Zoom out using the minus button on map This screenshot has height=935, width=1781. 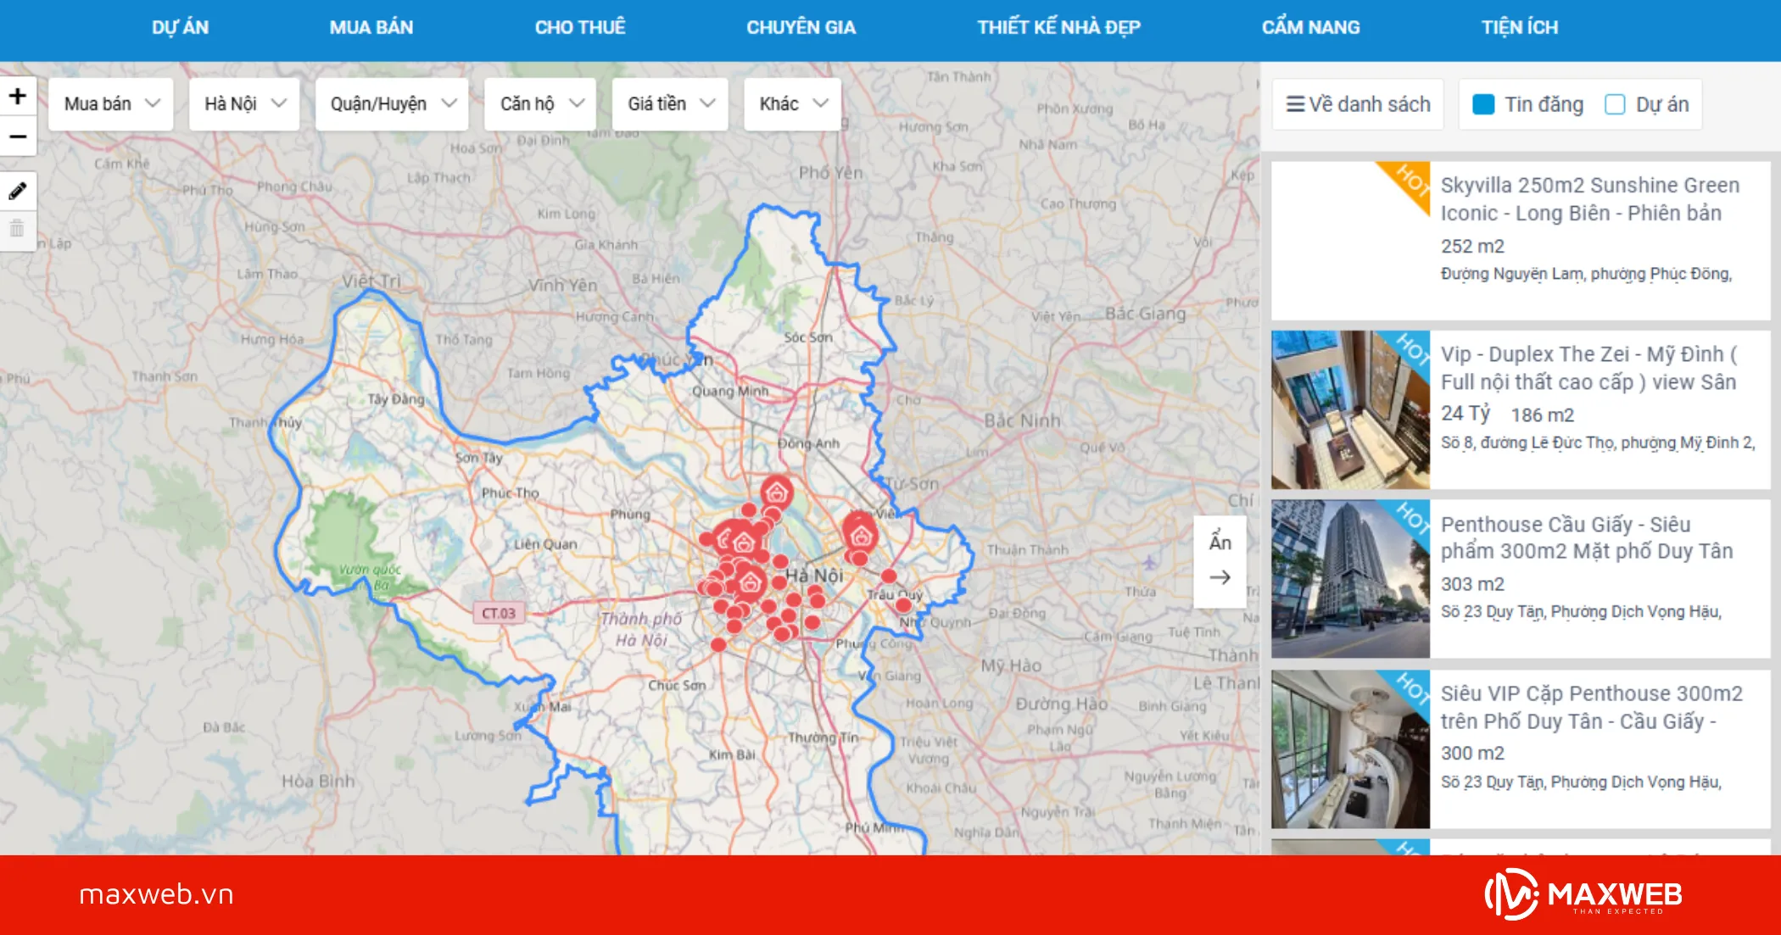pos(18,136)
